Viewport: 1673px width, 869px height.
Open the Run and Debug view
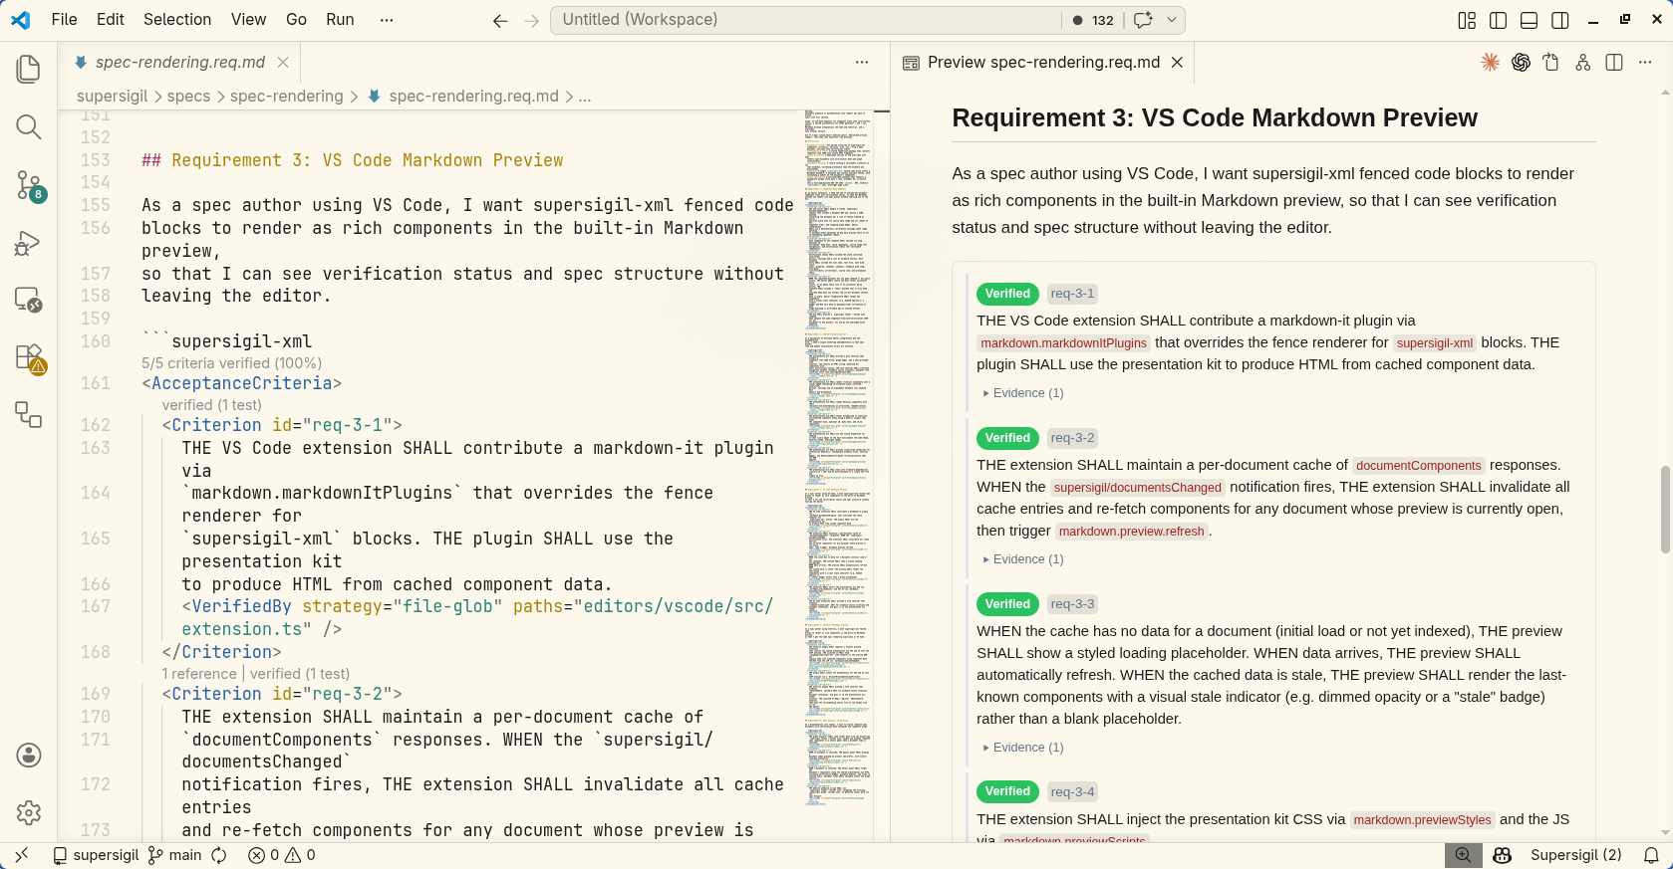pyautogui.click(x=29, y=243)
